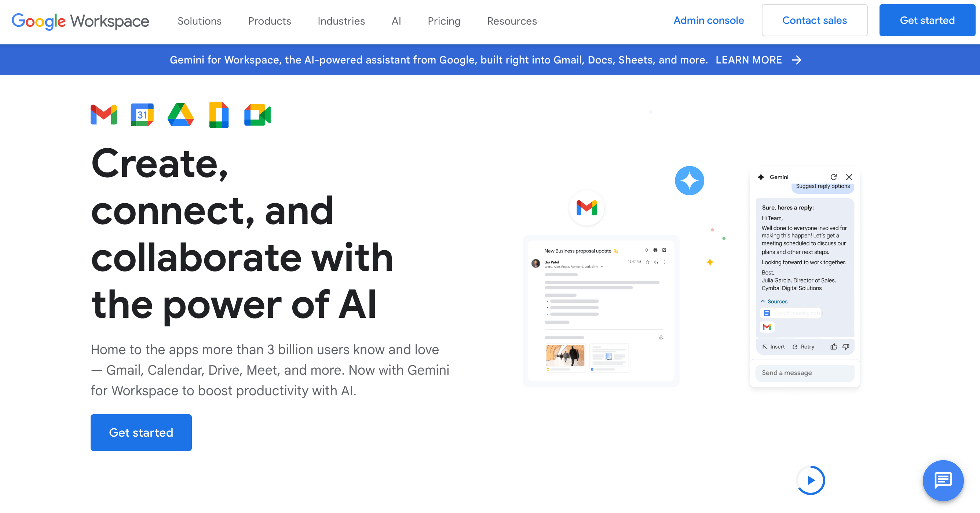This screenshot has height=513, width=980.
Task: Go to the Pricing page
Action: [x=444, y=21]
